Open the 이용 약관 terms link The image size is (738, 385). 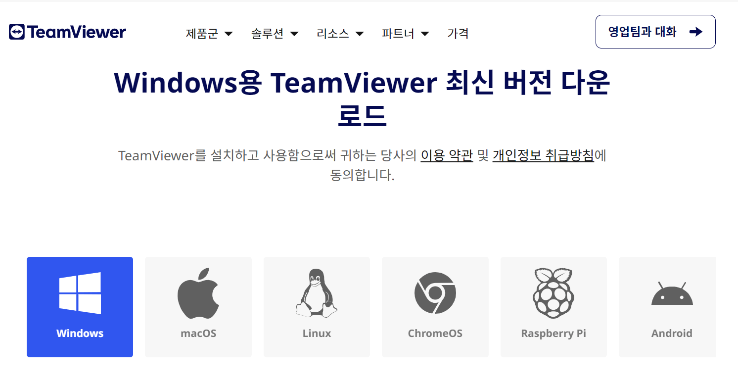[x=447, y=155]
